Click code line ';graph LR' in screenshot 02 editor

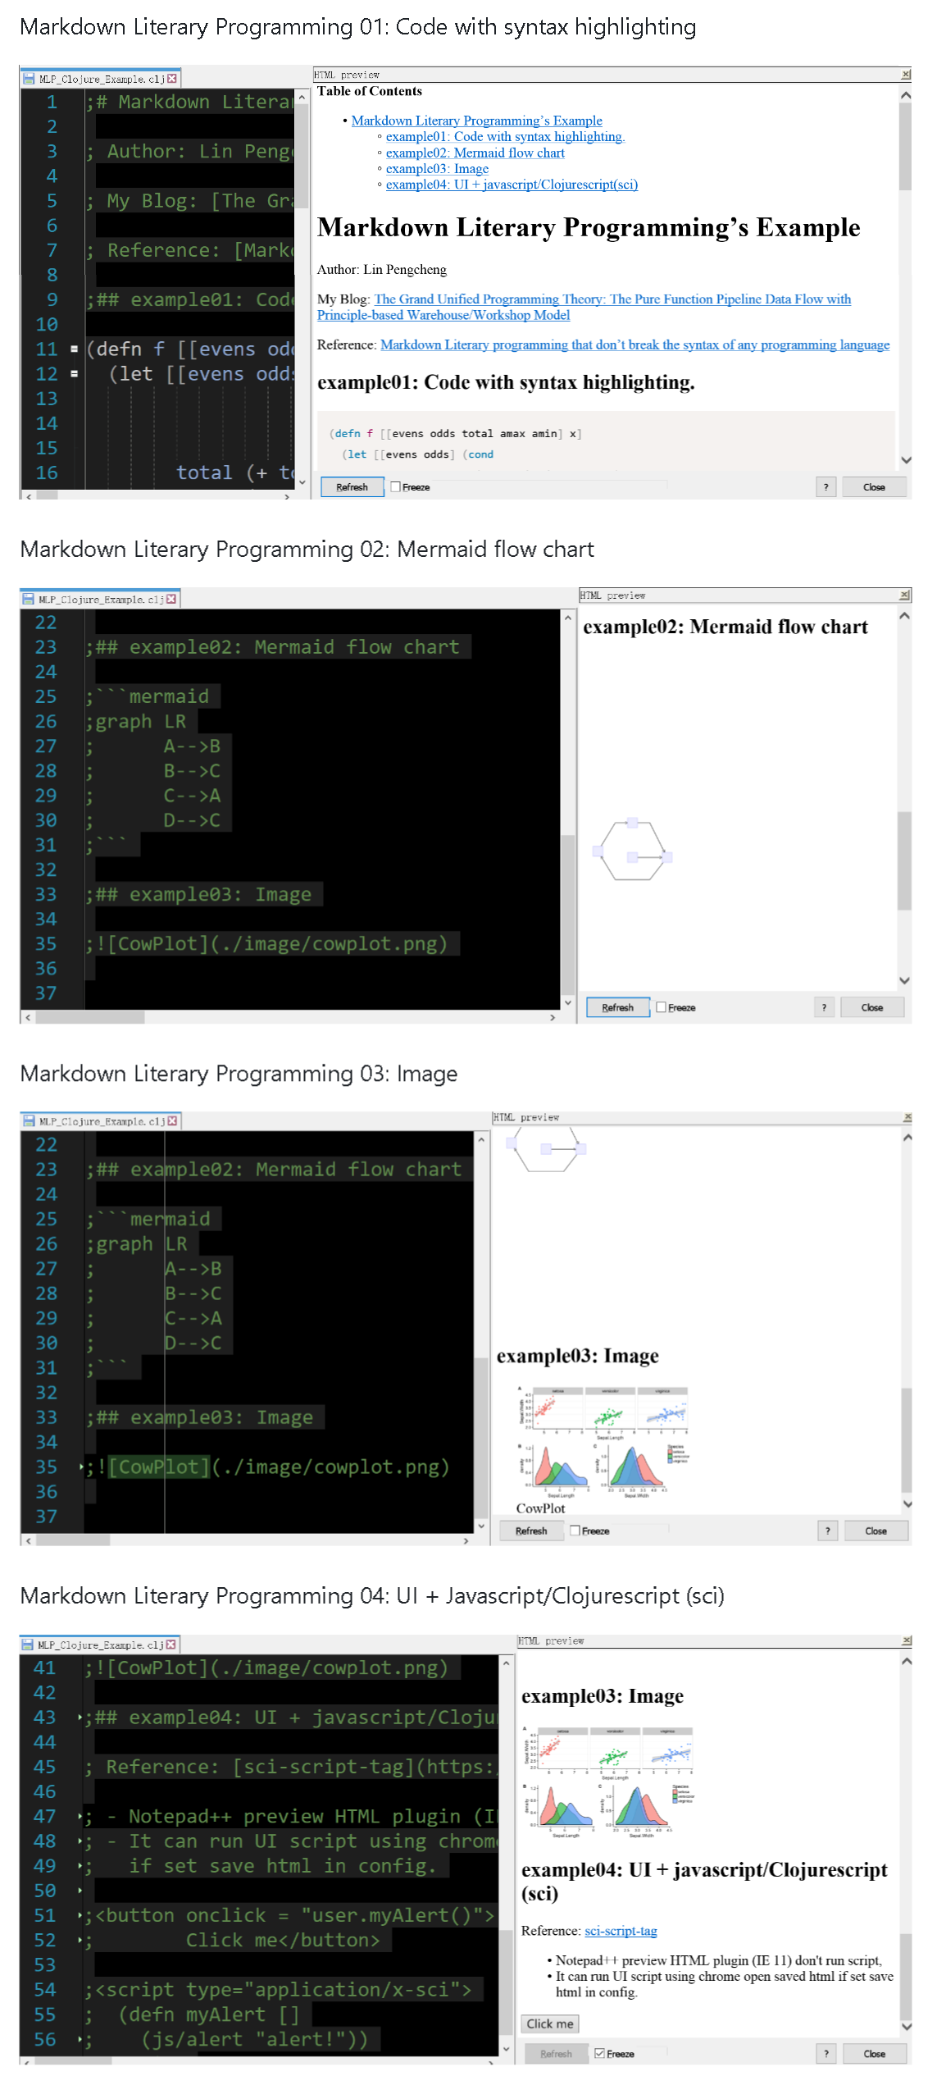point(136,722)
